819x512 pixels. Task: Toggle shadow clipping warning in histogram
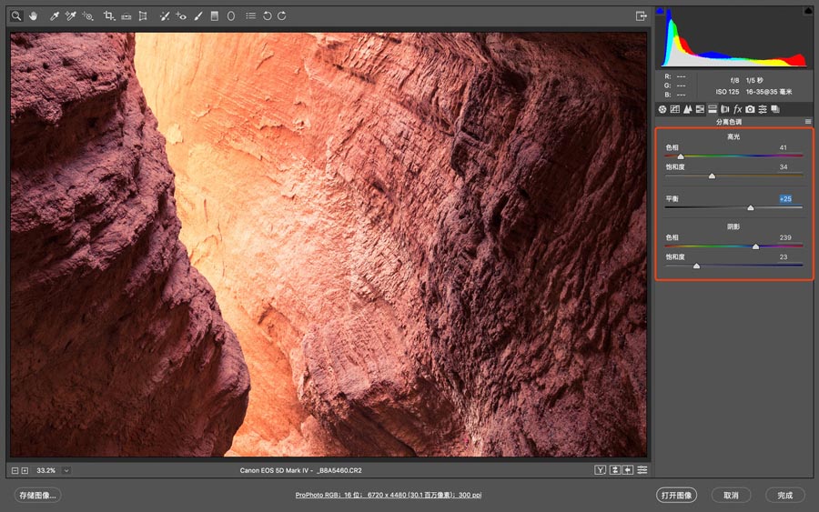tap(662, 11)
